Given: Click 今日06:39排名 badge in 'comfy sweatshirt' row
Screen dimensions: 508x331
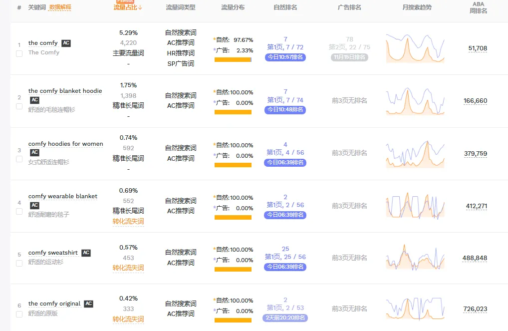Looking at the screenshot, I should (285, 267).
